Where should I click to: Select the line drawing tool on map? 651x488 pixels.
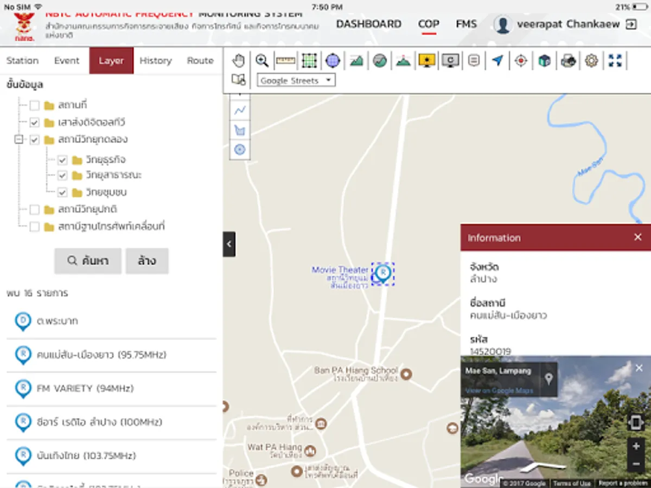240,110
